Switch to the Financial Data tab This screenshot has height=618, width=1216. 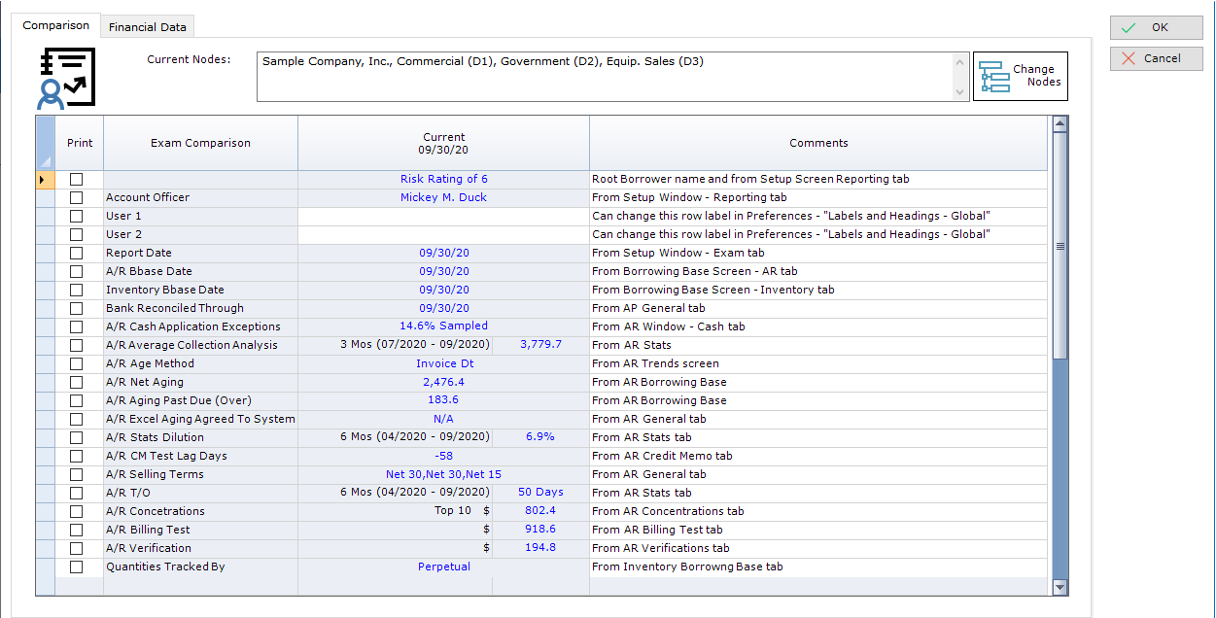(x=148, y=27)
